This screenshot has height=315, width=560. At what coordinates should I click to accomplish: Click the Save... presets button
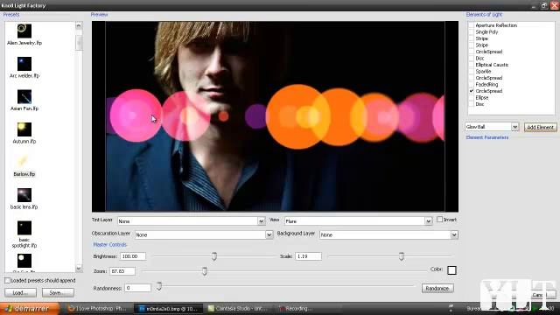58,292
